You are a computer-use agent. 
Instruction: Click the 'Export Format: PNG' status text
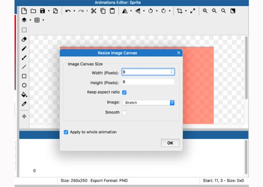click(109, 181)
